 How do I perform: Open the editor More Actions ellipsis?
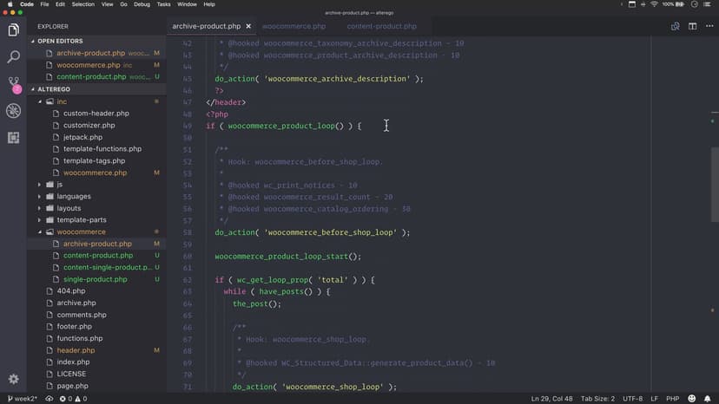click(709, 26)
